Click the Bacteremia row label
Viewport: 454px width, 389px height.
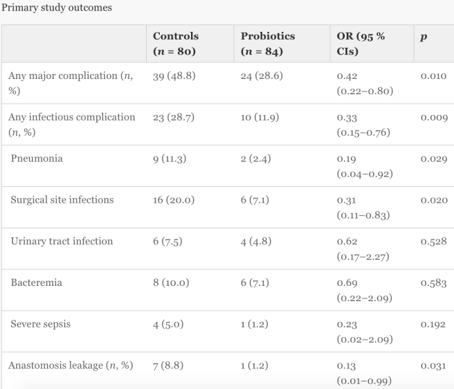(x=37, y=283)
